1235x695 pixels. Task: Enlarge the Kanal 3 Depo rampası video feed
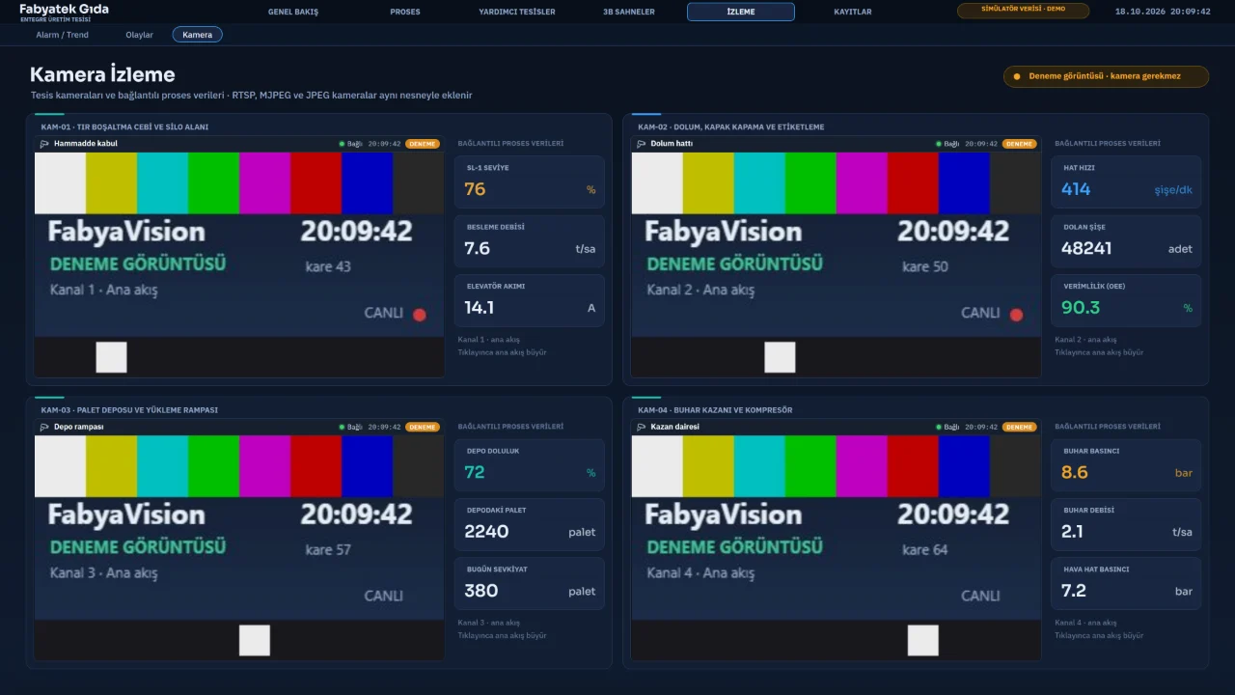(239, 546)
